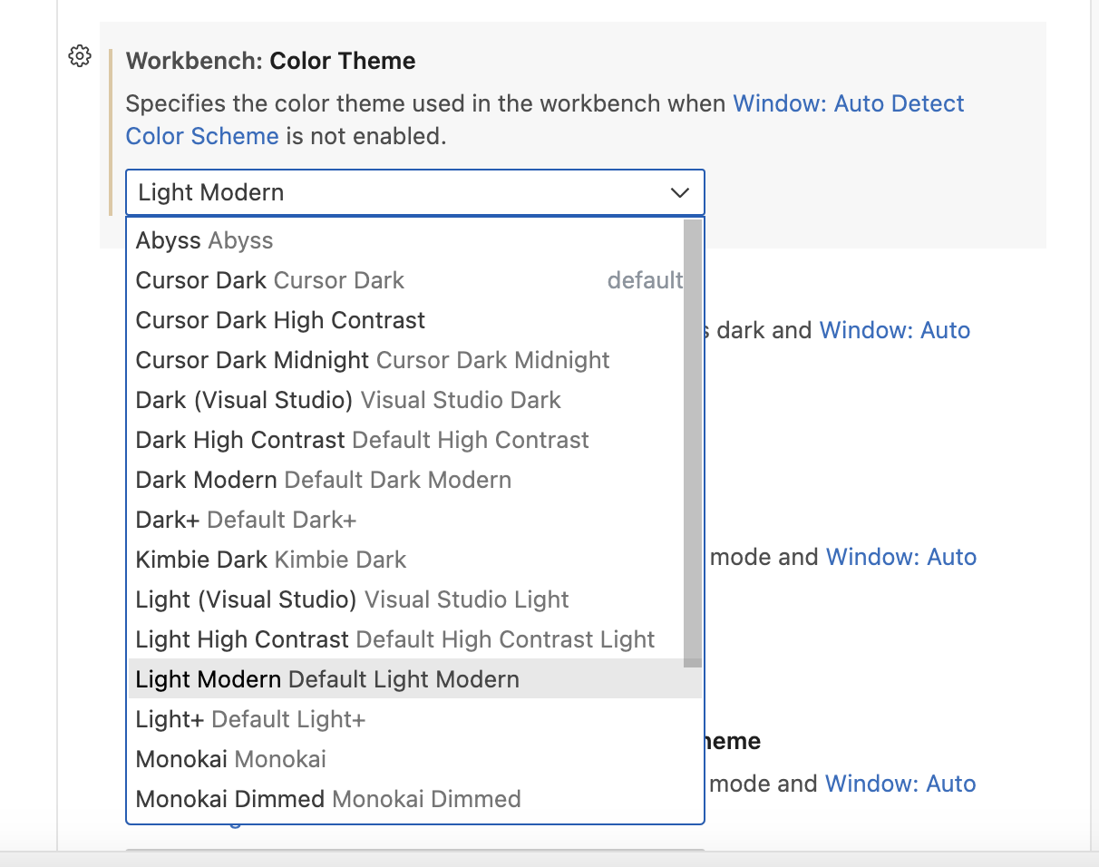1099x867 pixels.
Task: Click the Light Modern combo box field
Action: 399,192
